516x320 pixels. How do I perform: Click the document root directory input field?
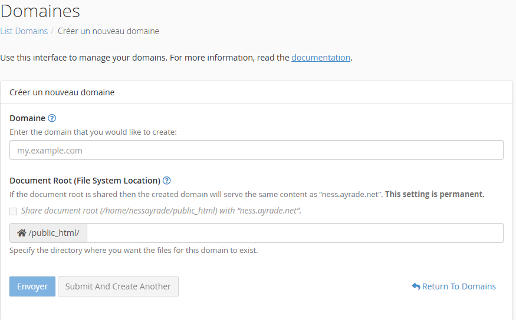click(295, 233)
